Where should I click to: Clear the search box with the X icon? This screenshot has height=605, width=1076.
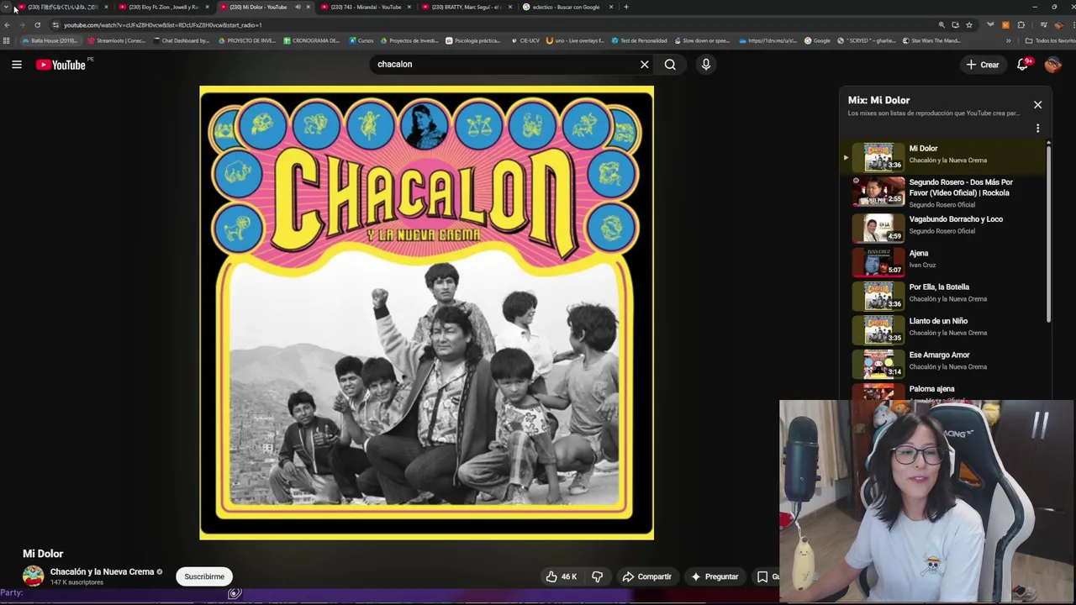click(x=645, y=65)
